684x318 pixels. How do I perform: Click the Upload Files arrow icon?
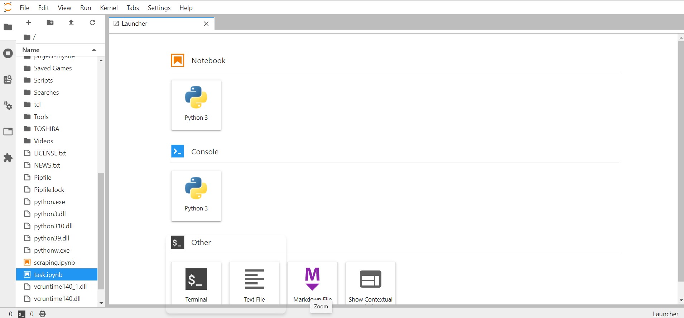tap(71, 23)
